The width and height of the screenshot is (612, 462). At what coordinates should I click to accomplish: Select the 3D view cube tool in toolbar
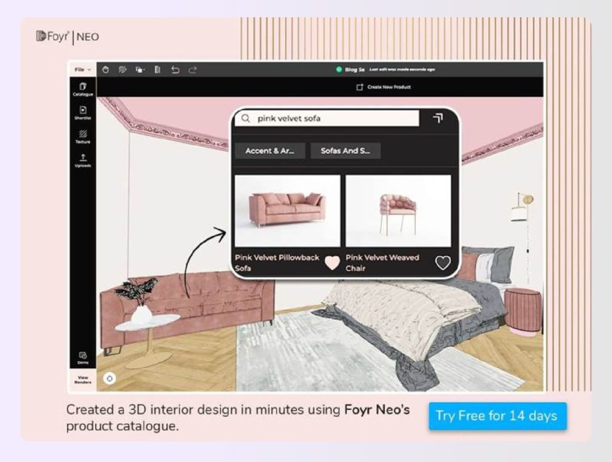click(105, 70)
